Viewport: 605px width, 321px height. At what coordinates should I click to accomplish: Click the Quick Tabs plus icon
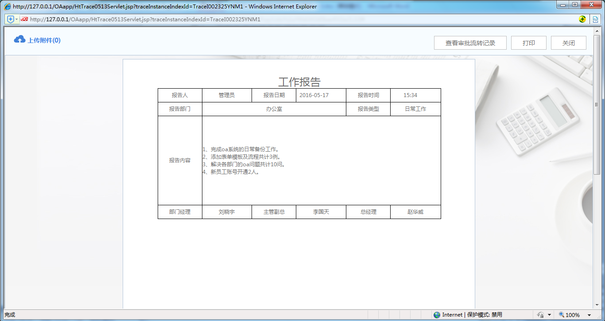pos(10,19)
